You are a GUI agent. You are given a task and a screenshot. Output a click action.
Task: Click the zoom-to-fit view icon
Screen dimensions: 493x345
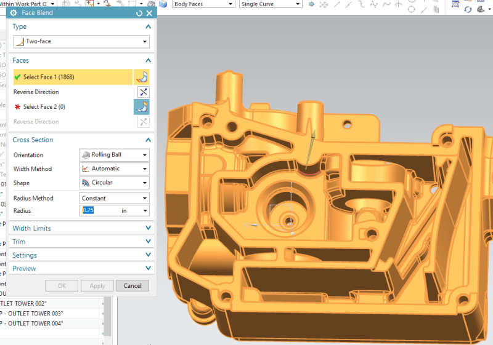pyautogui.click(x=455, y=4)
